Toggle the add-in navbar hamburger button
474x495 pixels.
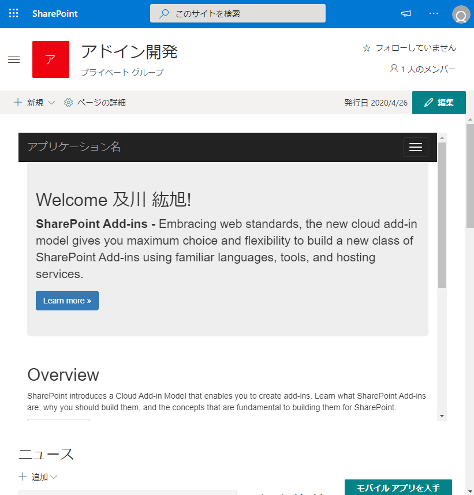[415, 147]
